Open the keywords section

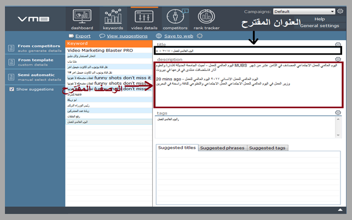[x=113, y=19]
